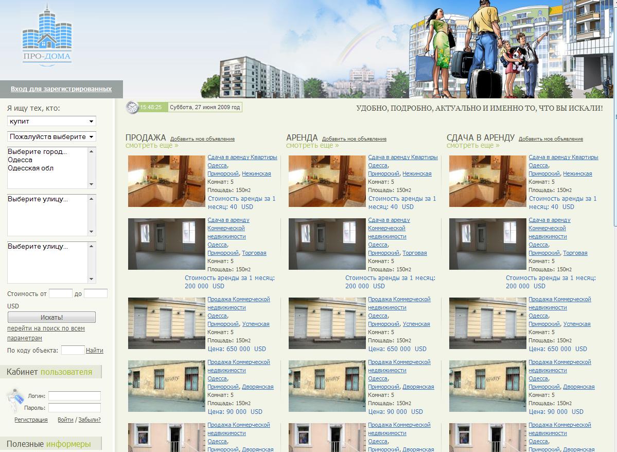This screenshot has height=452, width=617.
Task: Click Торговая link in ПРОДАЖА column
Action: point(254,253)
